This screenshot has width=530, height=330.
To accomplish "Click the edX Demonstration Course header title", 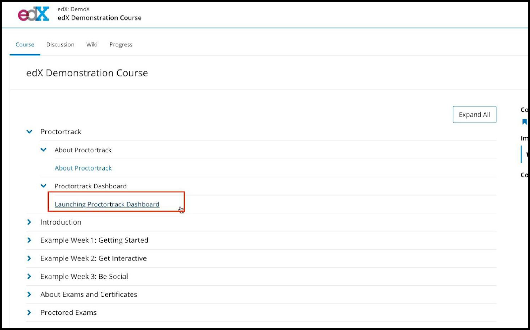I will [99, 18].
